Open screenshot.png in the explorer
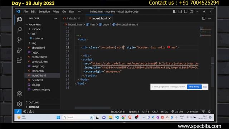229x129 pixels. click(x=41, y=89)
